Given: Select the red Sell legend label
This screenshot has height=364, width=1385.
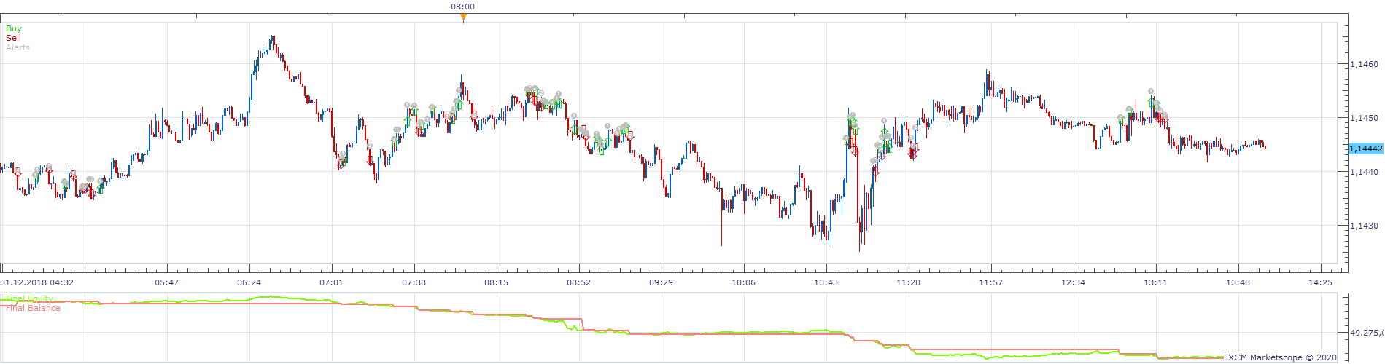Looking at the screenshot, I should [x=13, y=38].
